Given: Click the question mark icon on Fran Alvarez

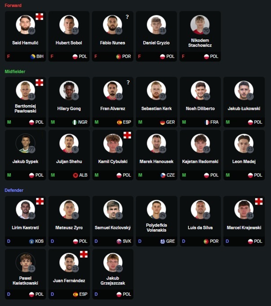Looking at the screenshot, I should pyautogui.click(x=128, y=83).
